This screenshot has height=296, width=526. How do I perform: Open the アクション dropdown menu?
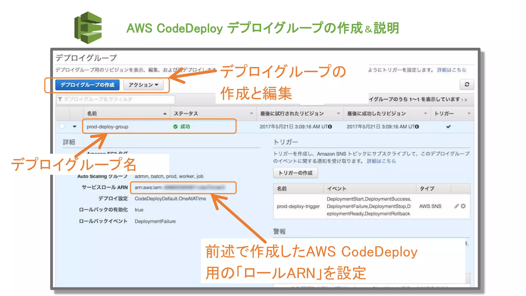tap(143, 85)
